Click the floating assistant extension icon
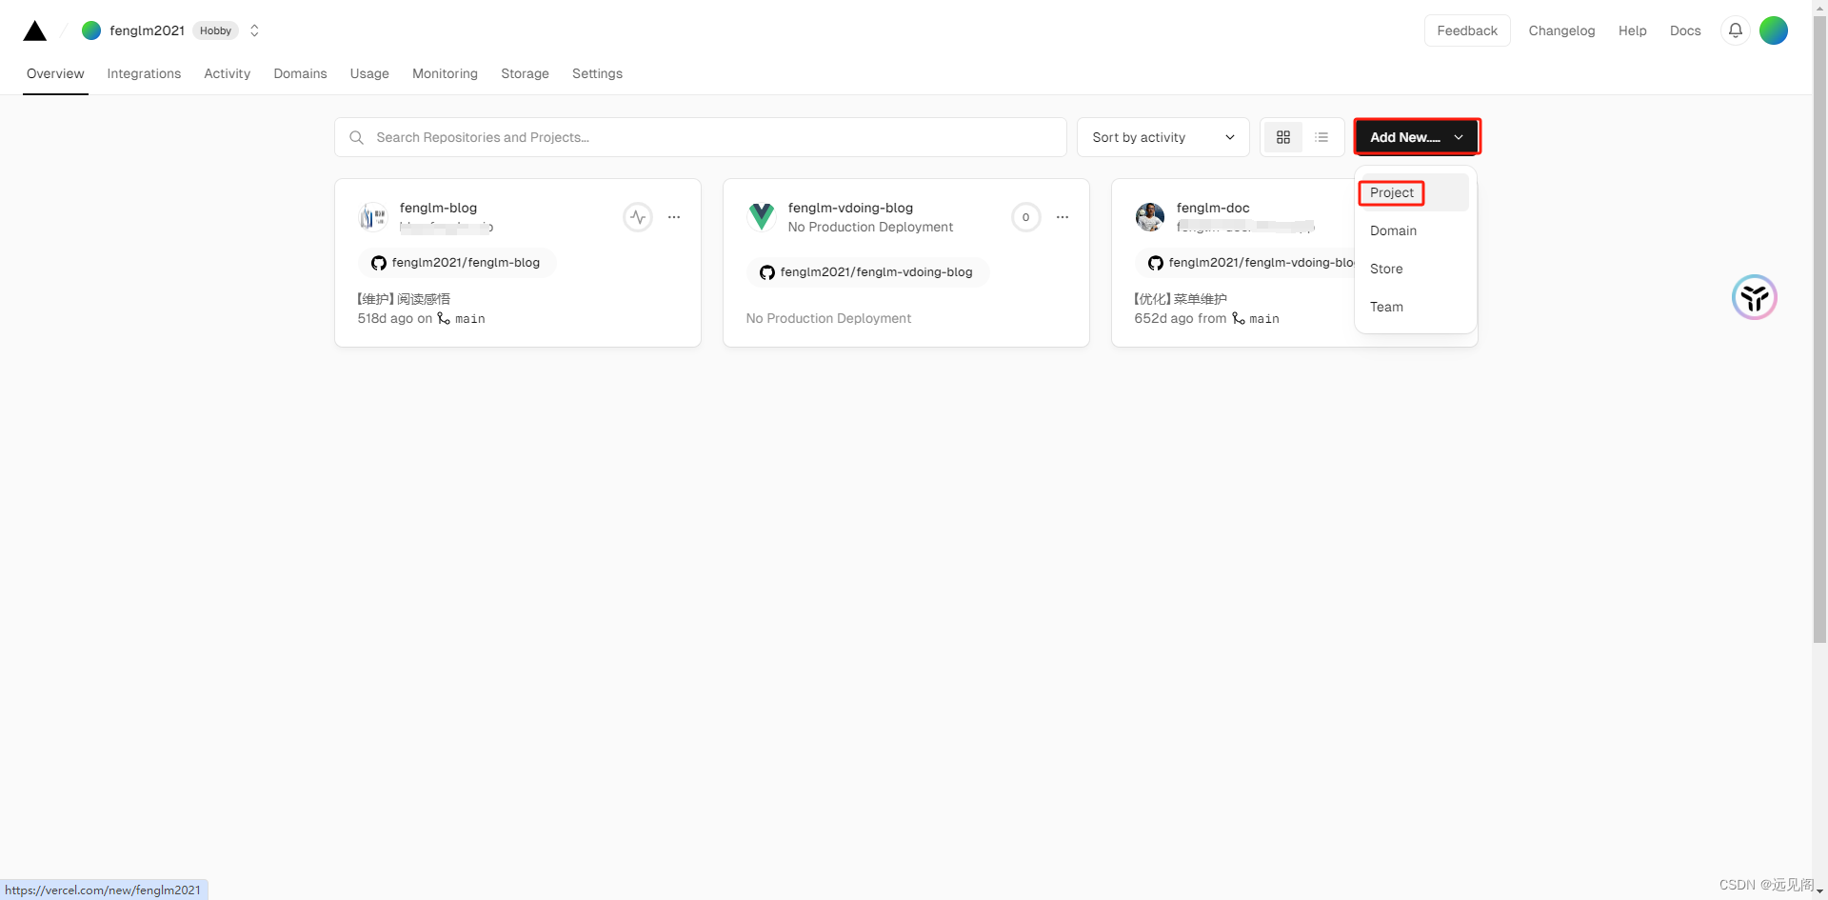This screenshot has height=900, width=1828. [1755, 297]
